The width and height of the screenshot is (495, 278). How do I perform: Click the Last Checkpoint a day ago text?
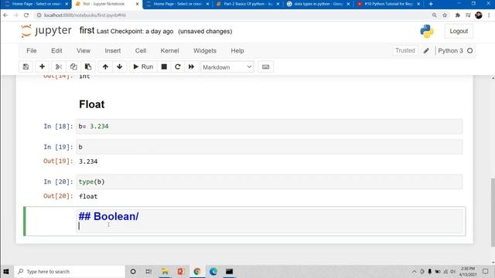coord(135,32)
